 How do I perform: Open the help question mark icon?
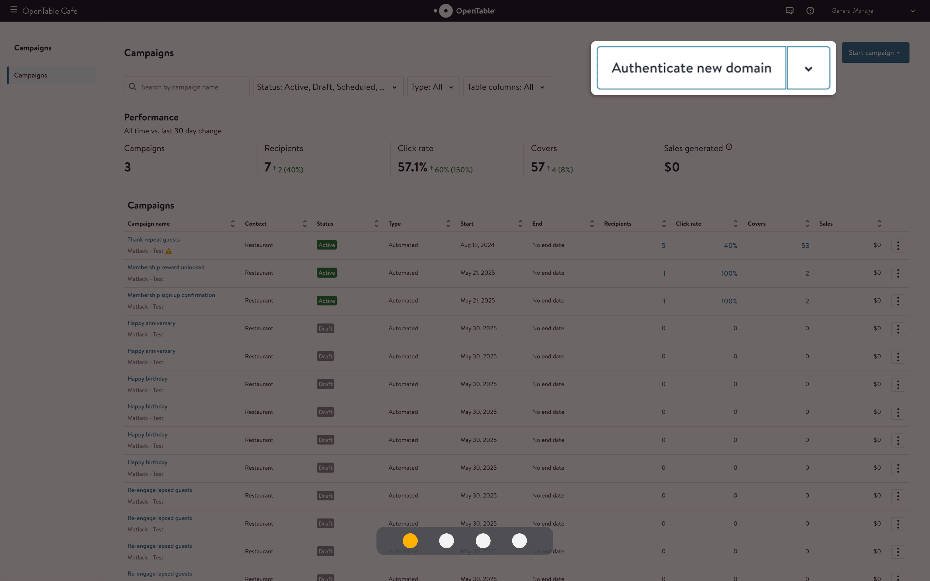[x=810, y=11]
